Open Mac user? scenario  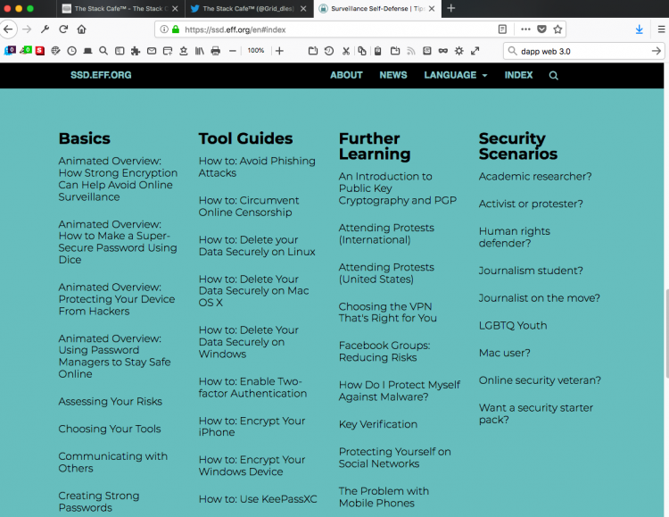point(504,353)
